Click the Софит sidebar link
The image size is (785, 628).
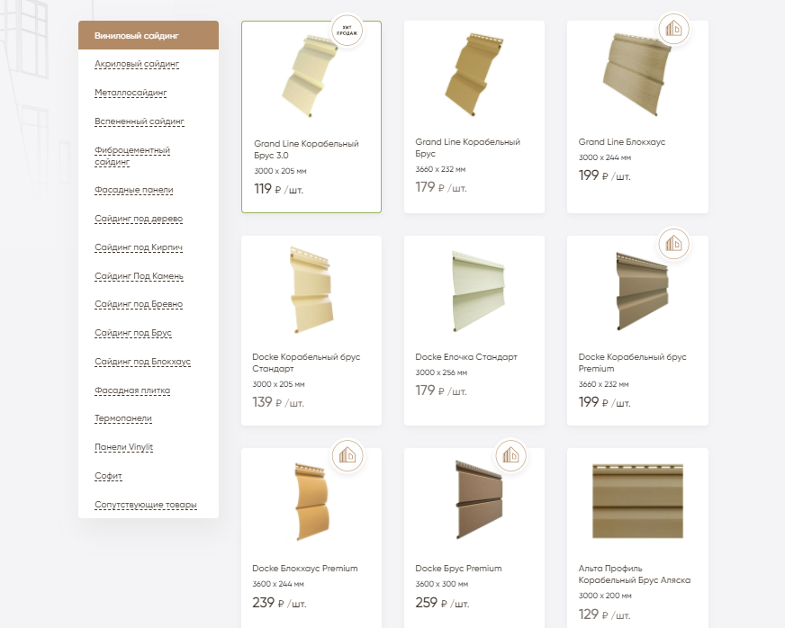coord(108,476)
